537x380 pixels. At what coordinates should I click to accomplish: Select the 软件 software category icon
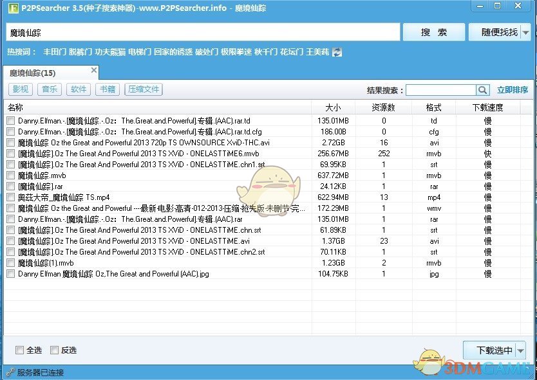tap(78, 89)
